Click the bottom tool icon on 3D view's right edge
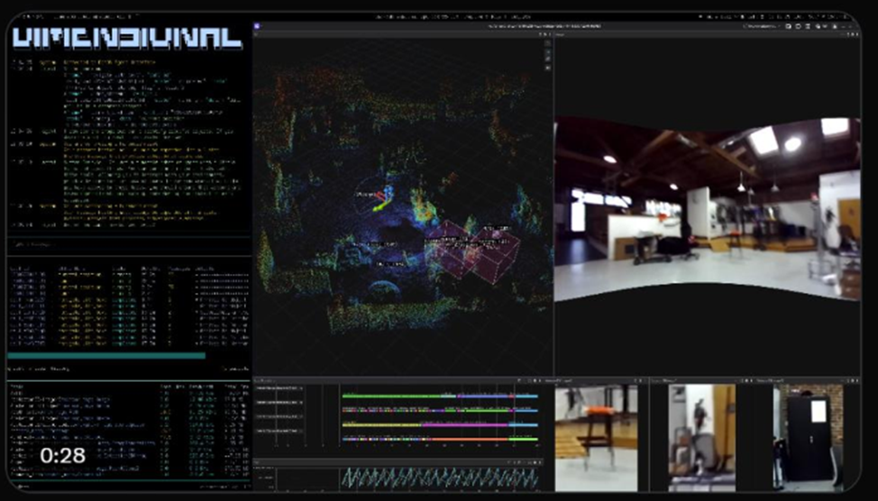The image size is (878, 501). [x=548, y=68]
